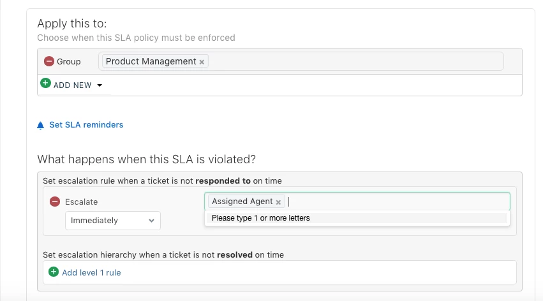Click the 'What happens when this SLA is violated?' heading
Image resolution: width=543 pixels, height=301 pixels.
tap(146, 159)
